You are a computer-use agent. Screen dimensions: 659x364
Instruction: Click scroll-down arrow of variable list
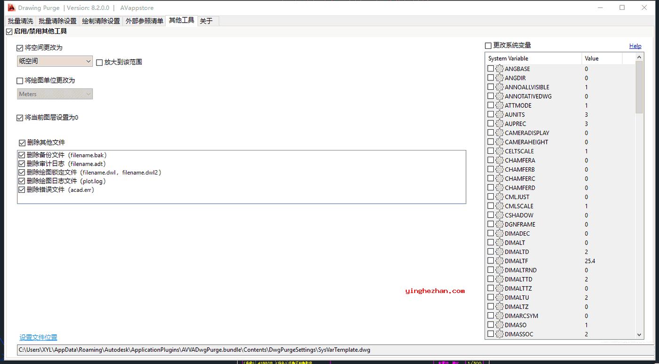pyautogui.click(x=639, y=335)
